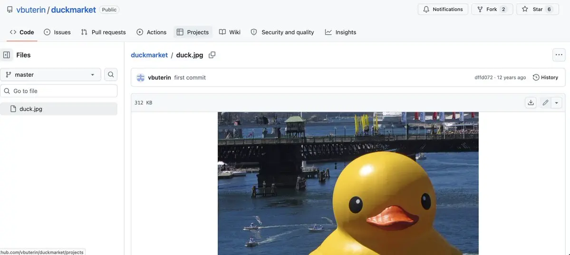Click the search files magnifier icon

tap(111, 75)
